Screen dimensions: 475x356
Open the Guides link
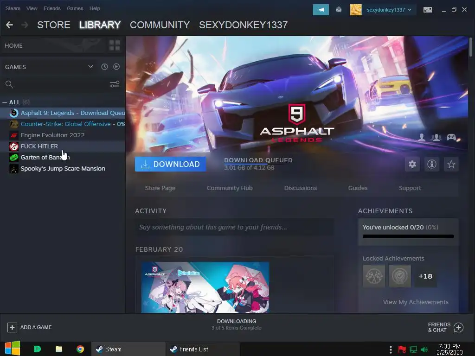pos(358,188)
